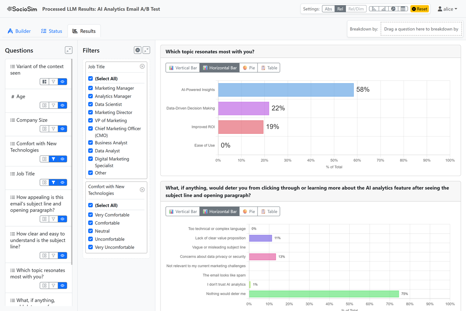Uncheck VP of Marketing checkbox
The width and height of the screenshot is (466, 311).
pyautogui.click(x=90, y=121)
